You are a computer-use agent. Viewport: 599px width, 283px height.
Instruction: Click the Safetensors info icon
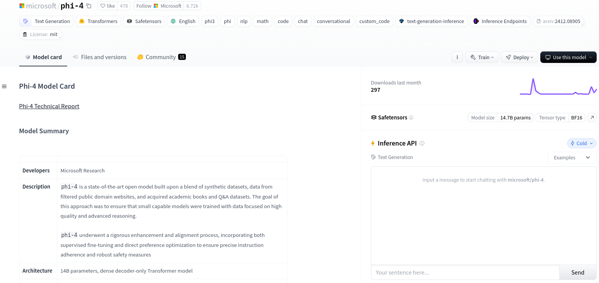(x=411, y=118)
